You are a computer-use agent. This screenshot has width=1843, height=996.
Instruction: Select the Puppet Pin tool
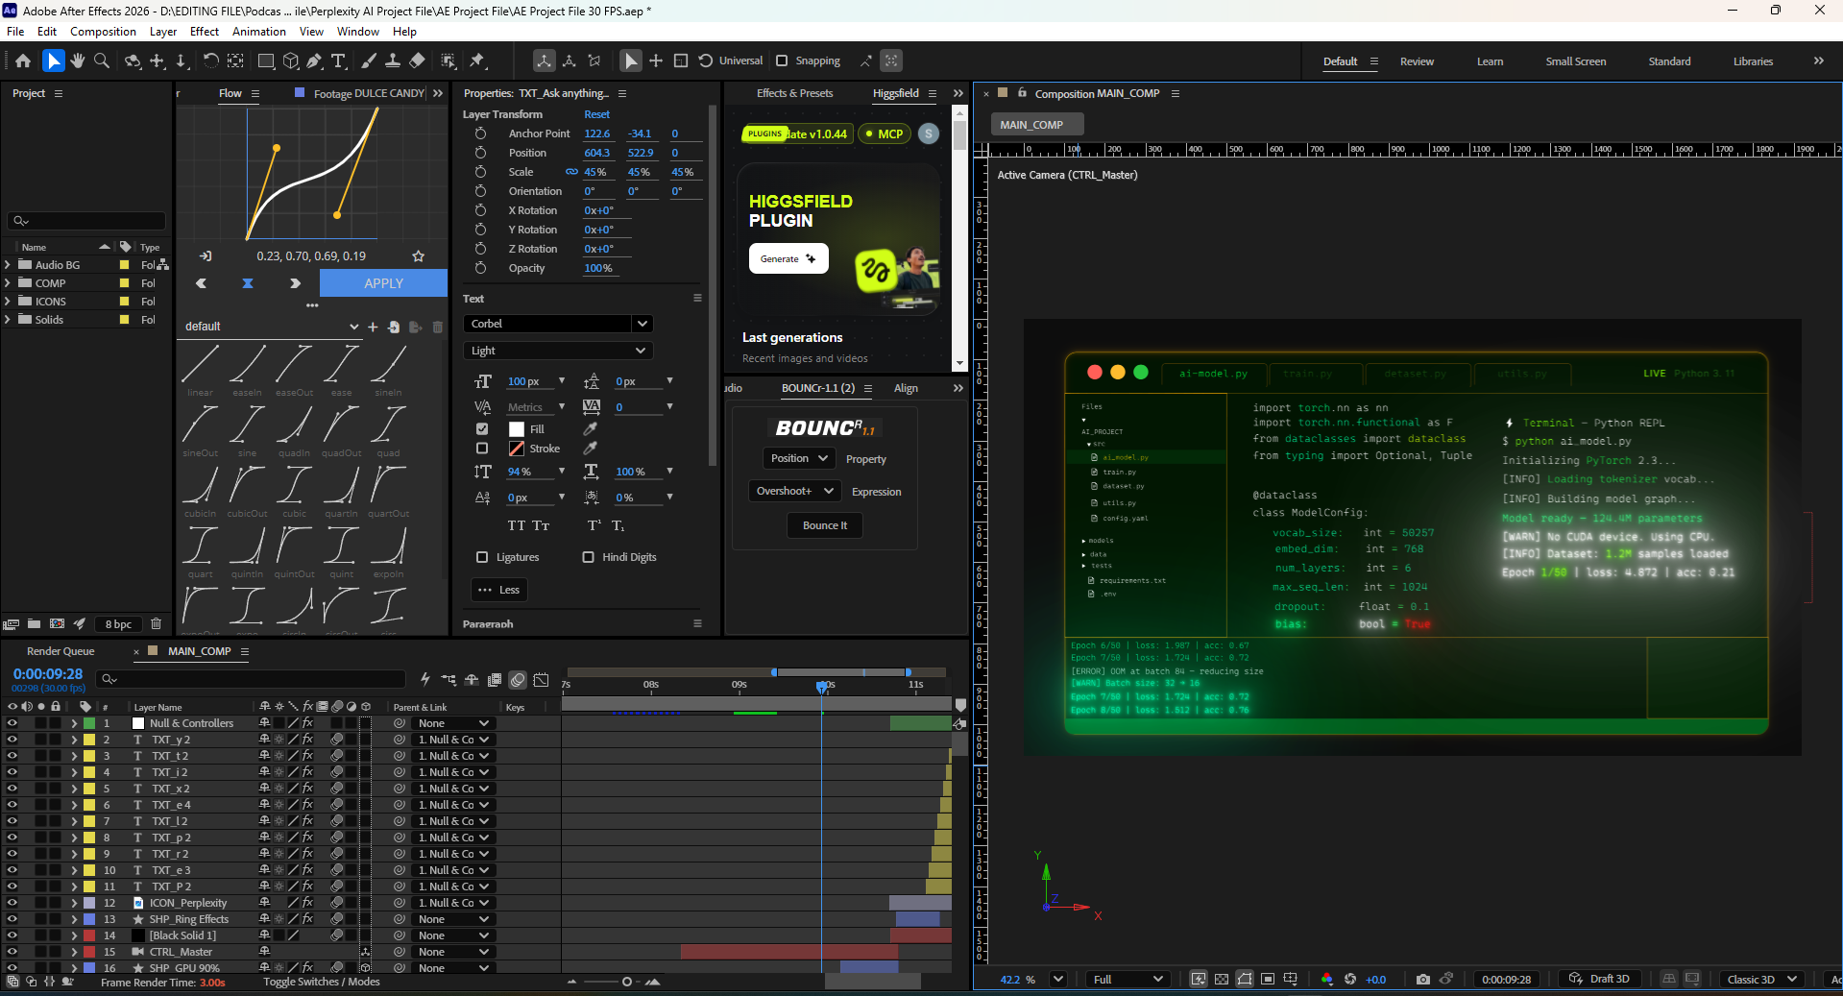(477, 61)
